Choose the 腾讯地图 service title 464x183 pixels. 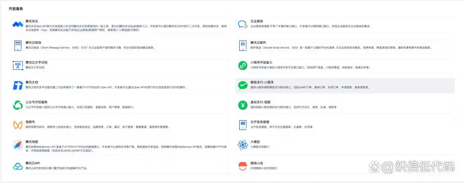[32, 142]
